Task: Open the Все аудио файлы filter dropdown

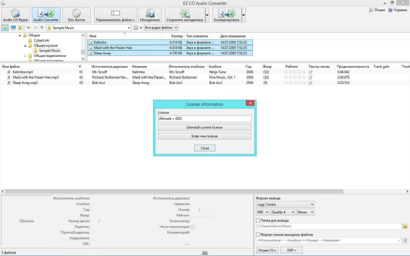Action: 161,28
